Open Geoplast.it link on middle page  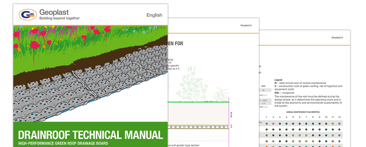tap(246, 26)
